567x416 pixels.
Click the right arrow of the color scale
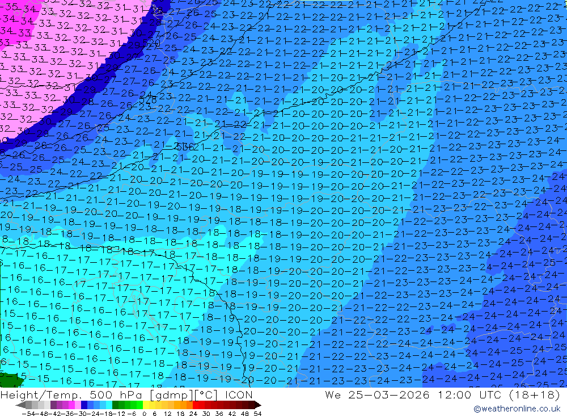[258, 405]
